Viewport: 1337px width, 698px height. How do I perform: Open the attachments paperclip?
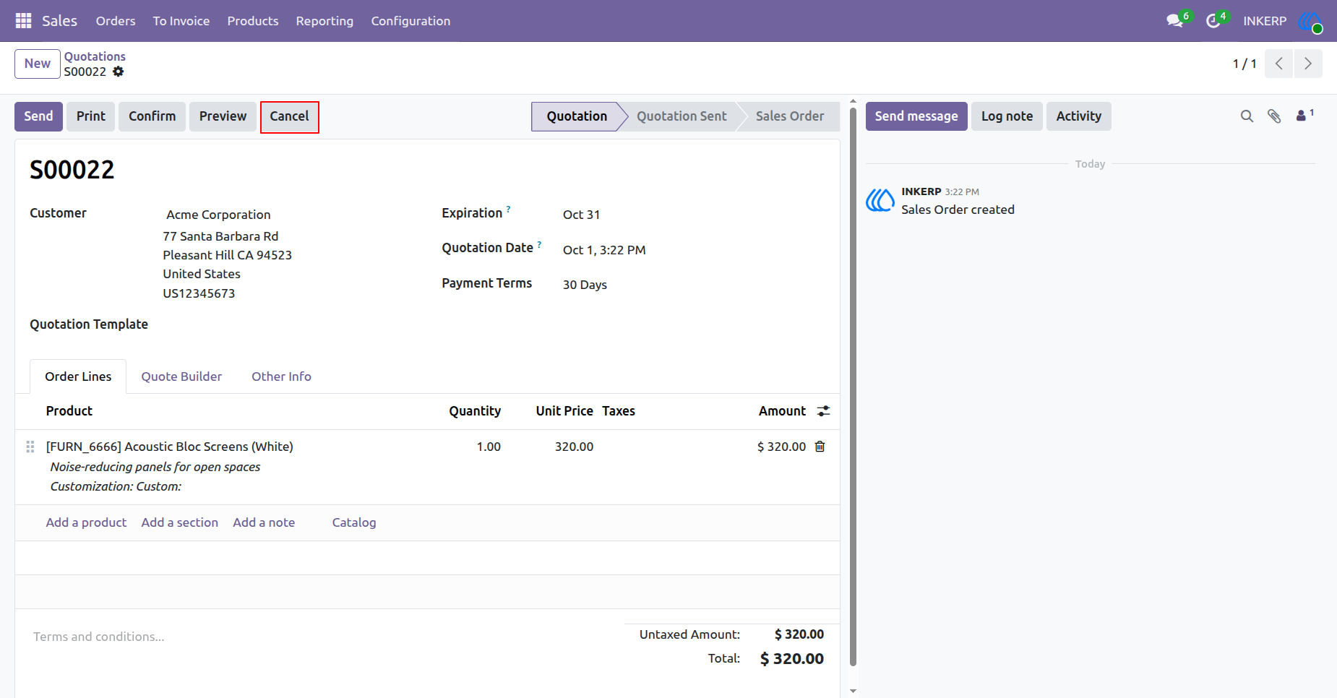point(1274,116)
